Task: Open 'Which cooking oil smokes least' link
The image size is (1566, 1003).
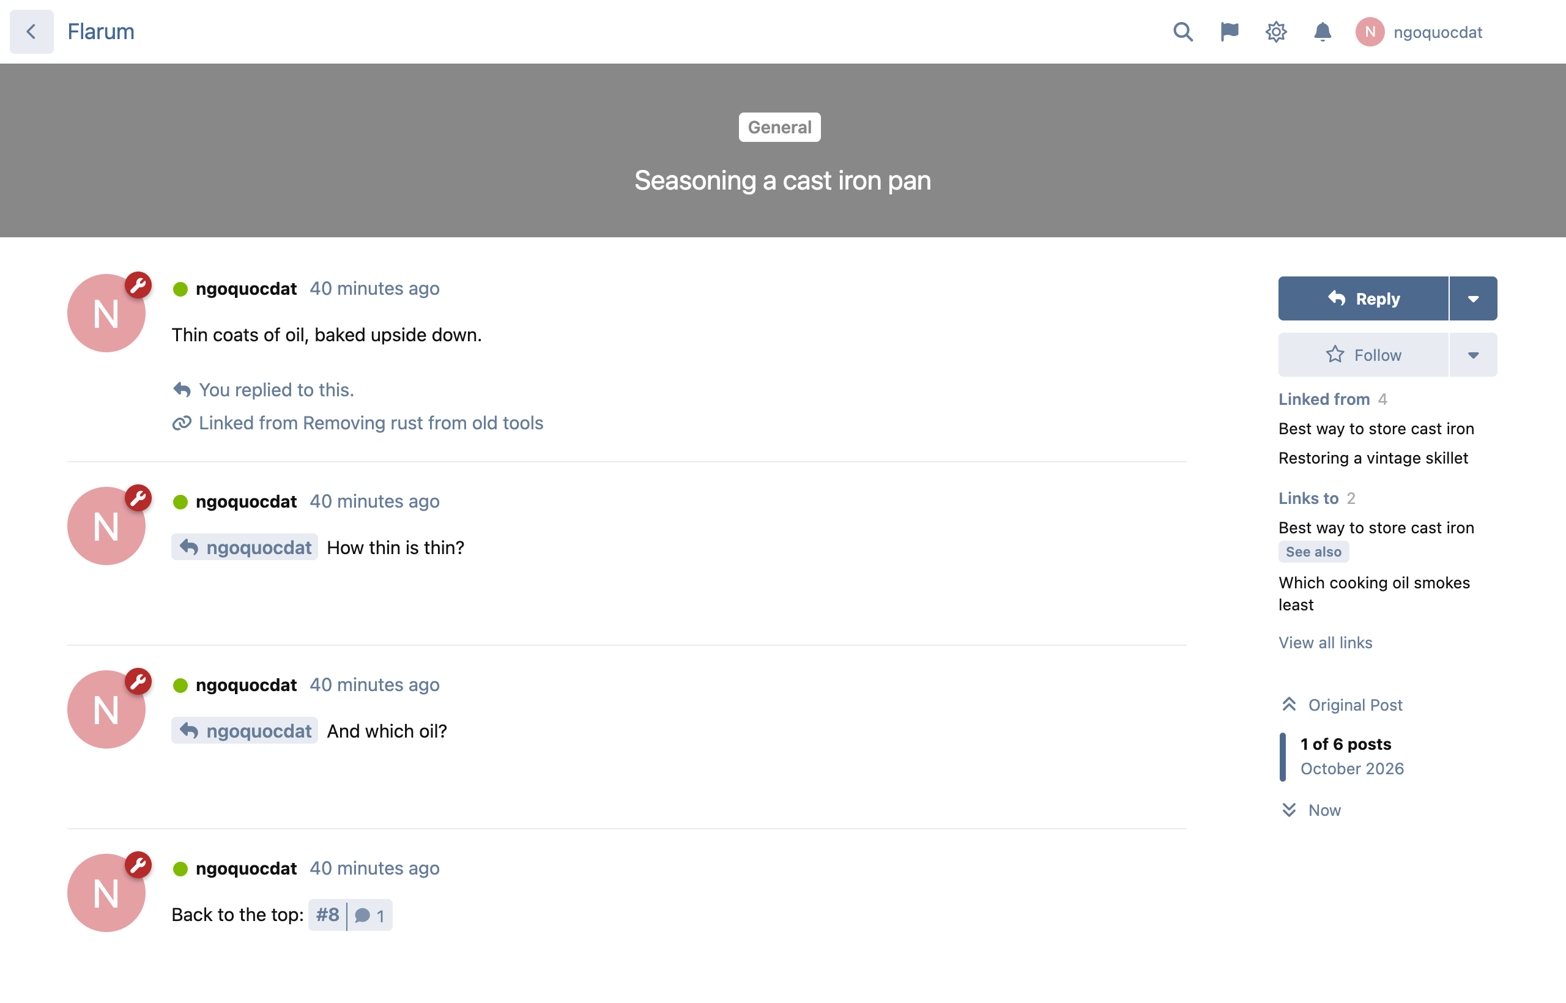Action: pyautogui.click(x=1375, y=594)
